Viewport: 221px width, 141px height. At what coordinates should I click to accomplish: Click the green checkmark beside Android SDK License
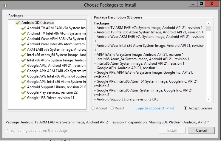(18, 23)
